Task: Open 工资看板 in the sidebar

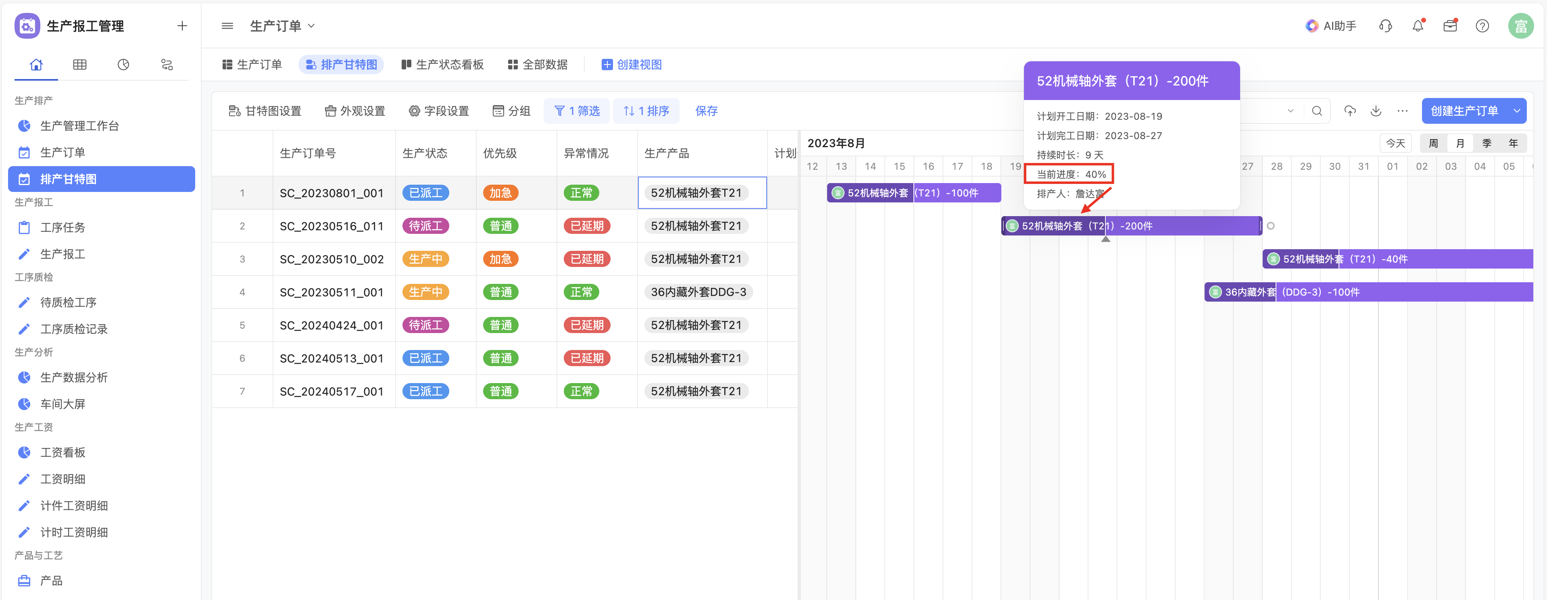Action: pyautogui.click(x=102, y=452)
